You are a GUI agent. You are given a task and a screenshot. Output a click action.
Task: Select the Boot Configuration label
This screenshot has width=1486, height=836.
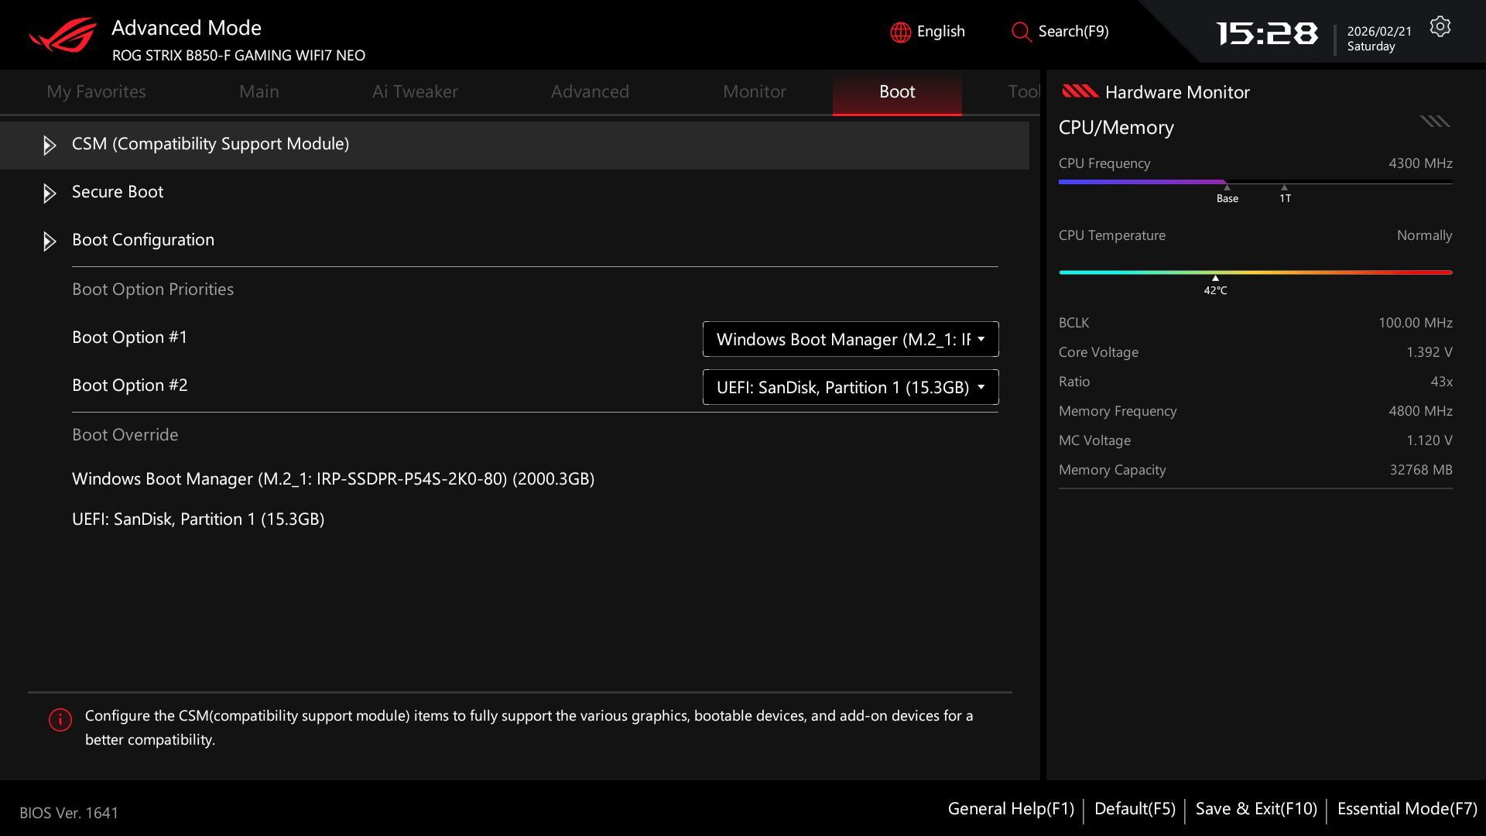click(x=143, y=240)
